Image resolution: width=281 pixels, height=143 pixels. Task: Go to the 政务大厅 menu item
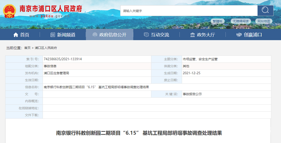pos(206,35)
